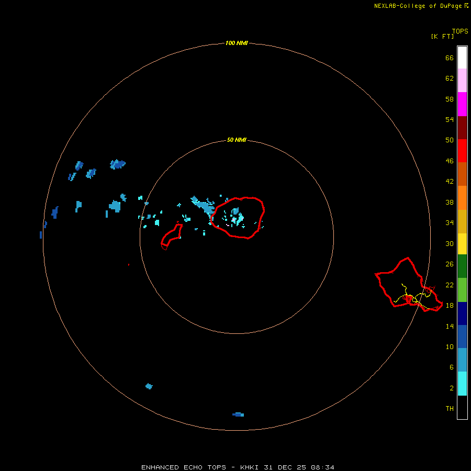Image resolution: width=471 pixels, height=471 pixels.
Task: Click the black TH threshold swatch
Action: click(x=462, y=407)
